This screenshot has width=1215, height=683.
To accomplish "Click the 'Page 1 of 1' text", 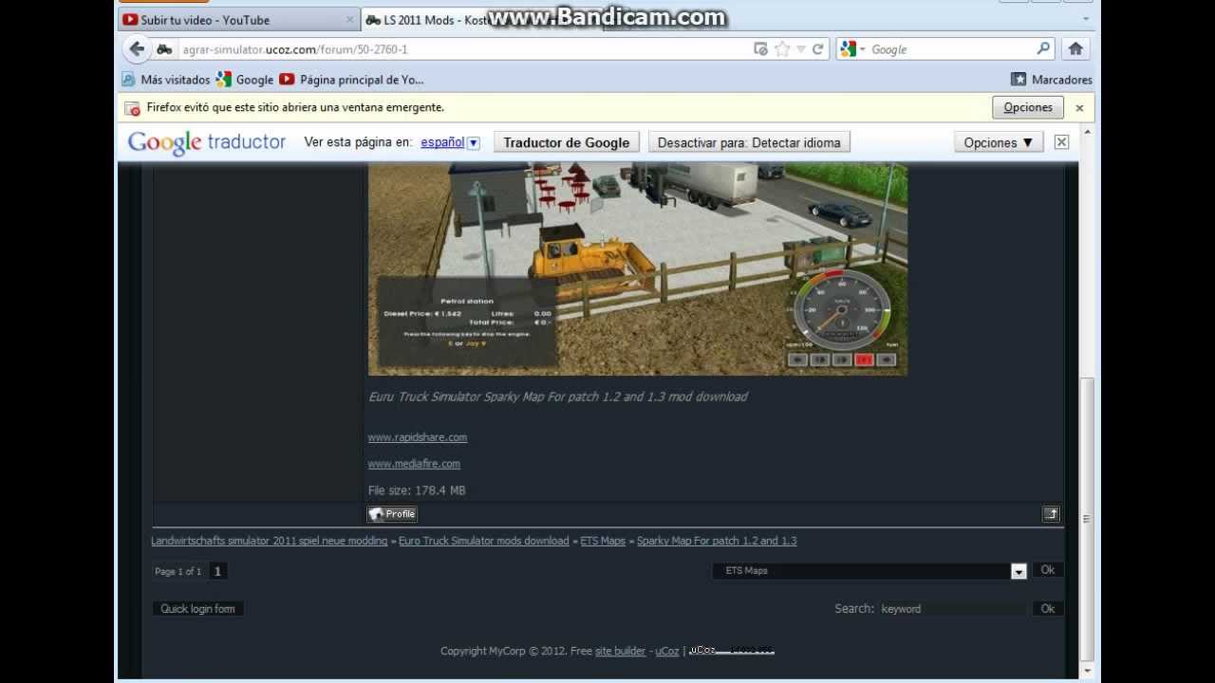I will click(x=178, y=571).
